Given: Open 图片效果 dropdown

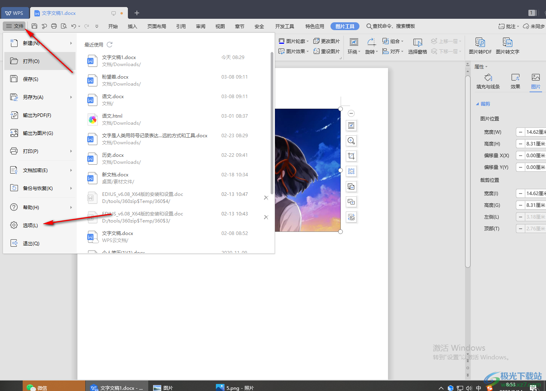Looking at the screenshot, I should coord(294,51).
